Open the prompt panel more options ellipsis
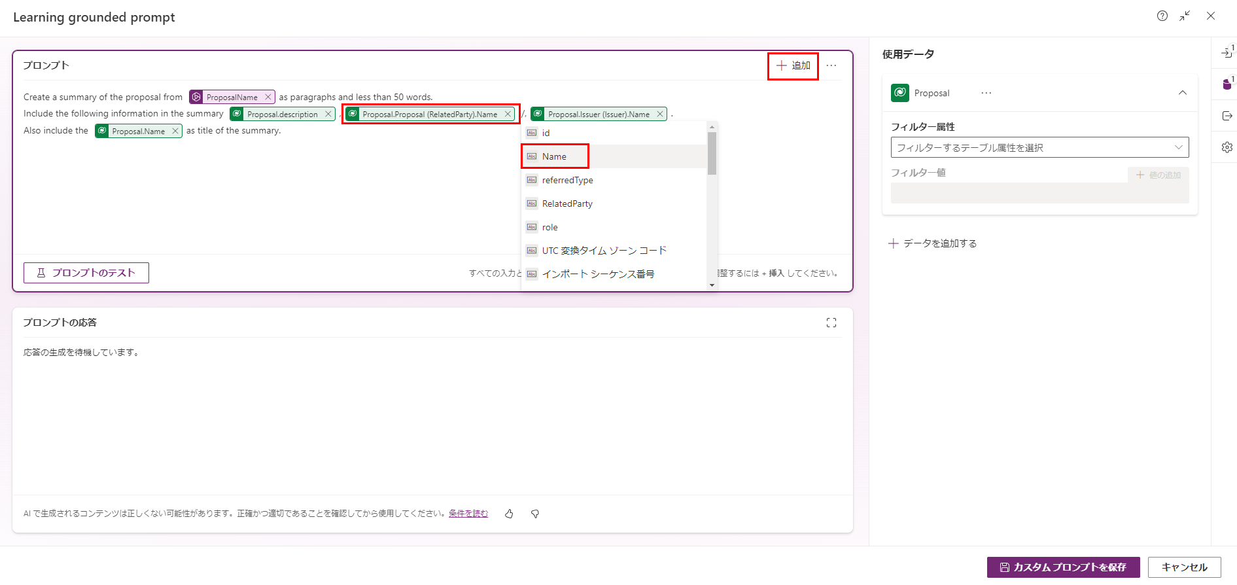The height and width of the screenshot is (585, 1237). tap(831, 65)
